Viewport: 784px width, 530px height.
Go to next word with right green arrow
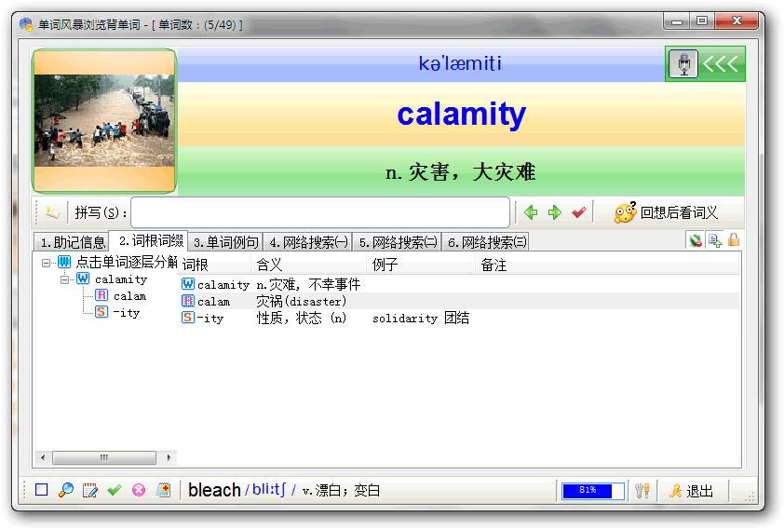pos(555,212)
